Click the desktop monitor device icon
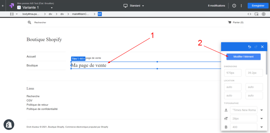This screenshot has height=133, width=270. click(x=126, y=6)
